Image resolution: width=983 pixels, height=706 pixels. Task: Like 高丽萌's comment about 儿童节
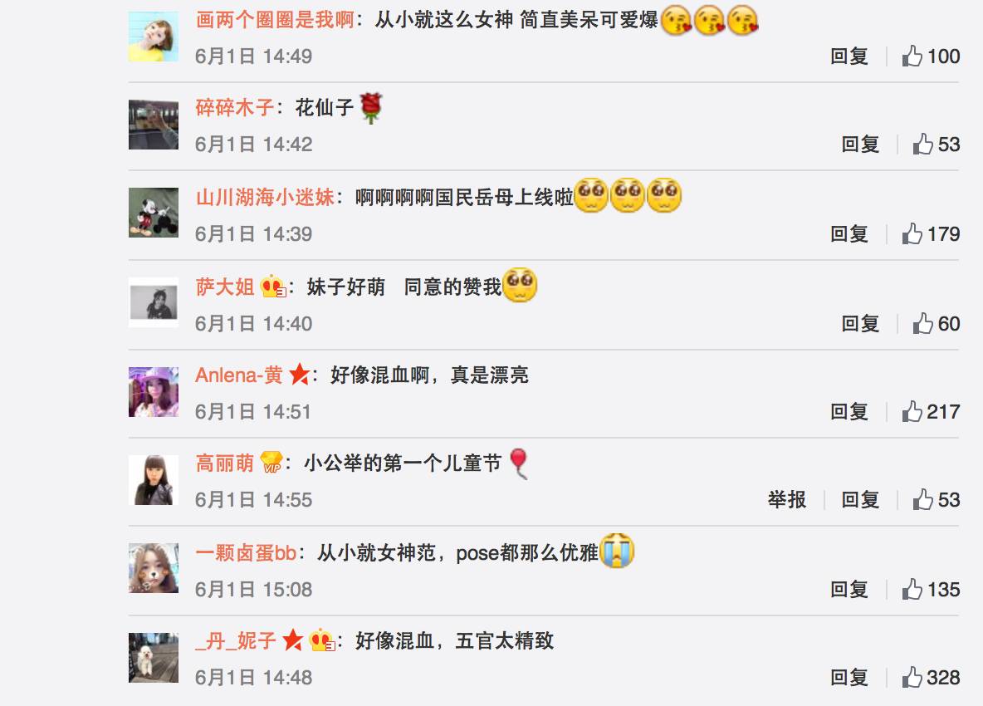[936, 500]
